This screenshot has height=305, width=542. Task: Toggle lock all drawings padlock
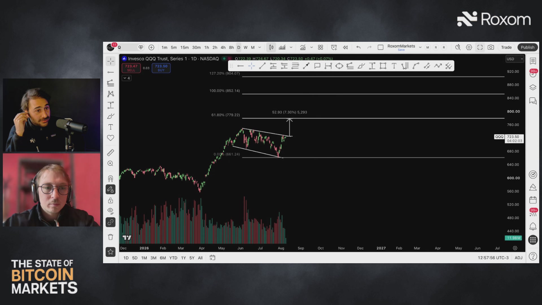click(111, 201)
